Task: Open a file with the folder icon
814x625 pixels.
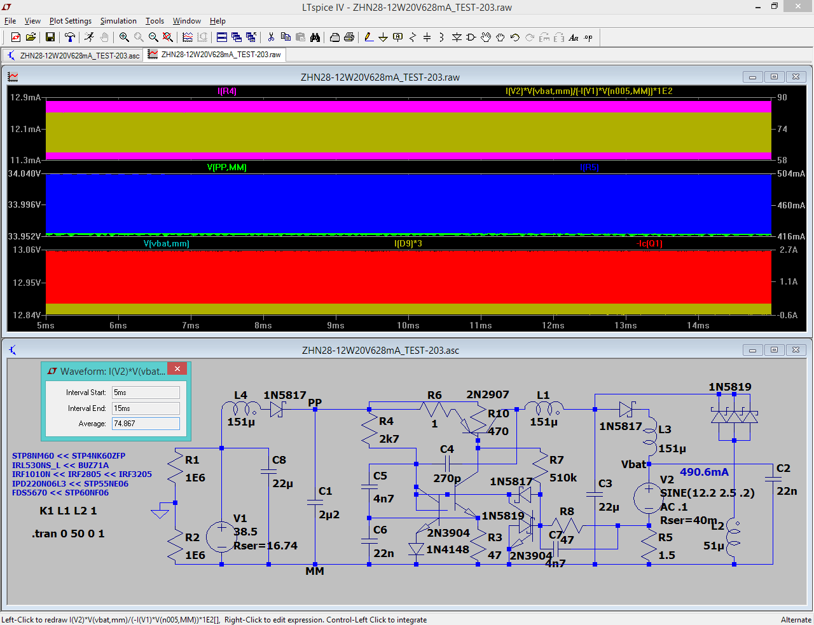Action: point(31,37)
